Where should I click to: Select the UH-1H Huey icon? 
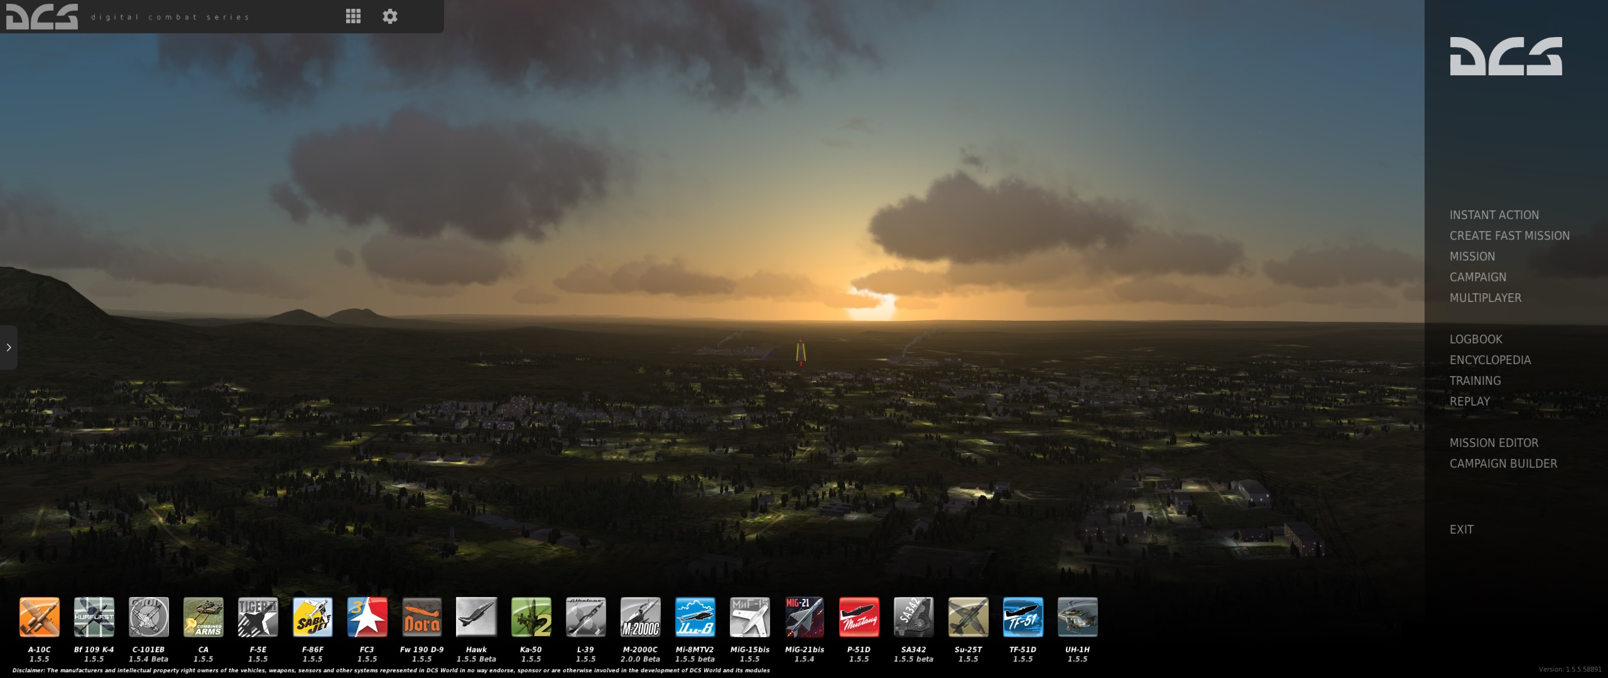[x=1078, y=617]
